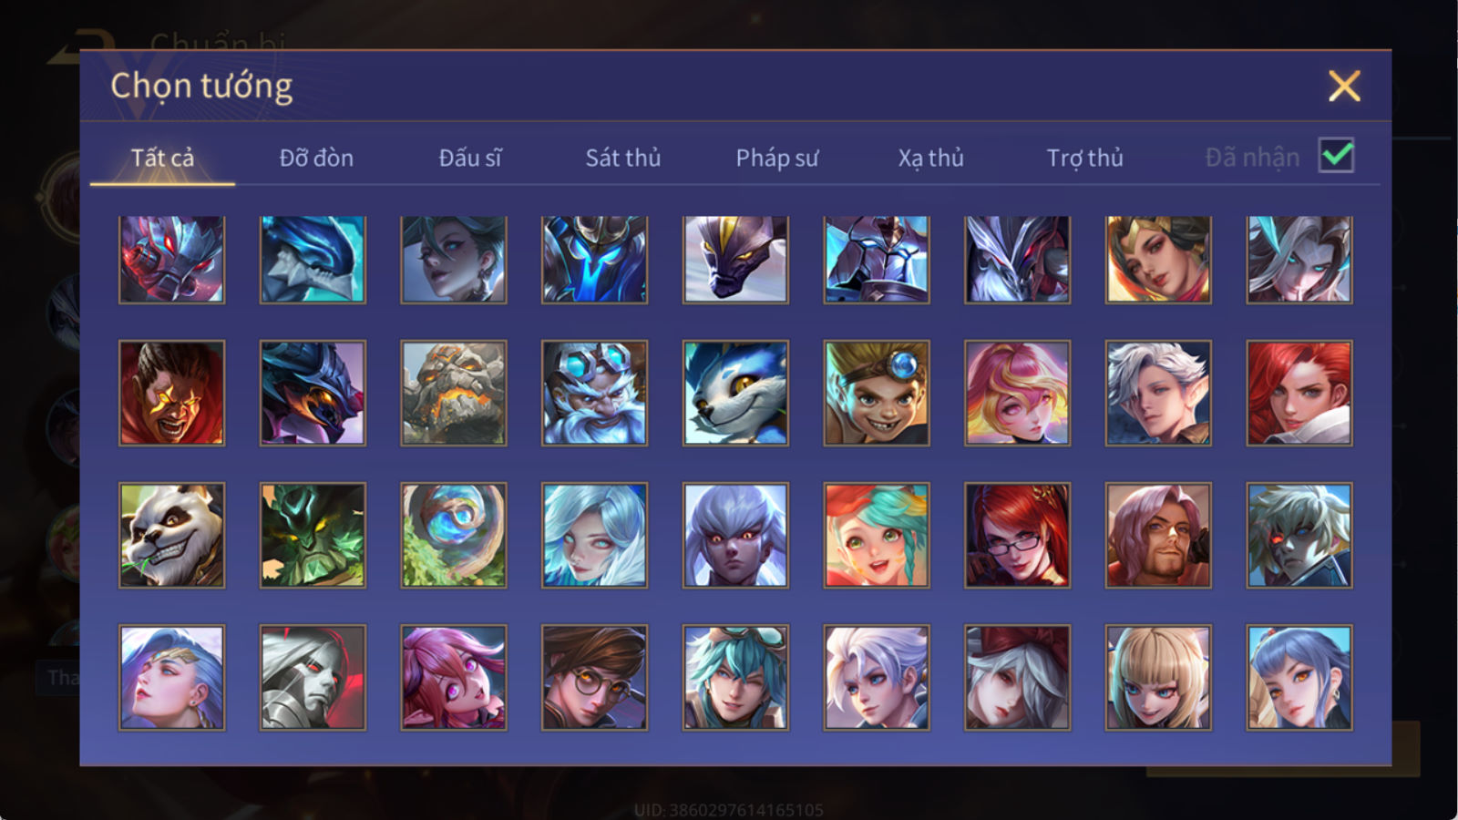The width and height of the screenshot is (1458, 820).
Task: Open the Trợ thủ tab
Action: pyautogui.click(x=1084, y=158)
